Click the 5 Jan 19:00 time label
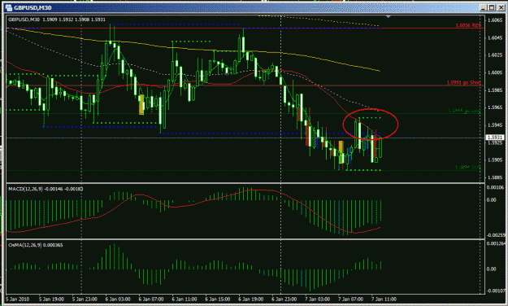This screenshot has height=306, width=508. [x=51, y=299]
